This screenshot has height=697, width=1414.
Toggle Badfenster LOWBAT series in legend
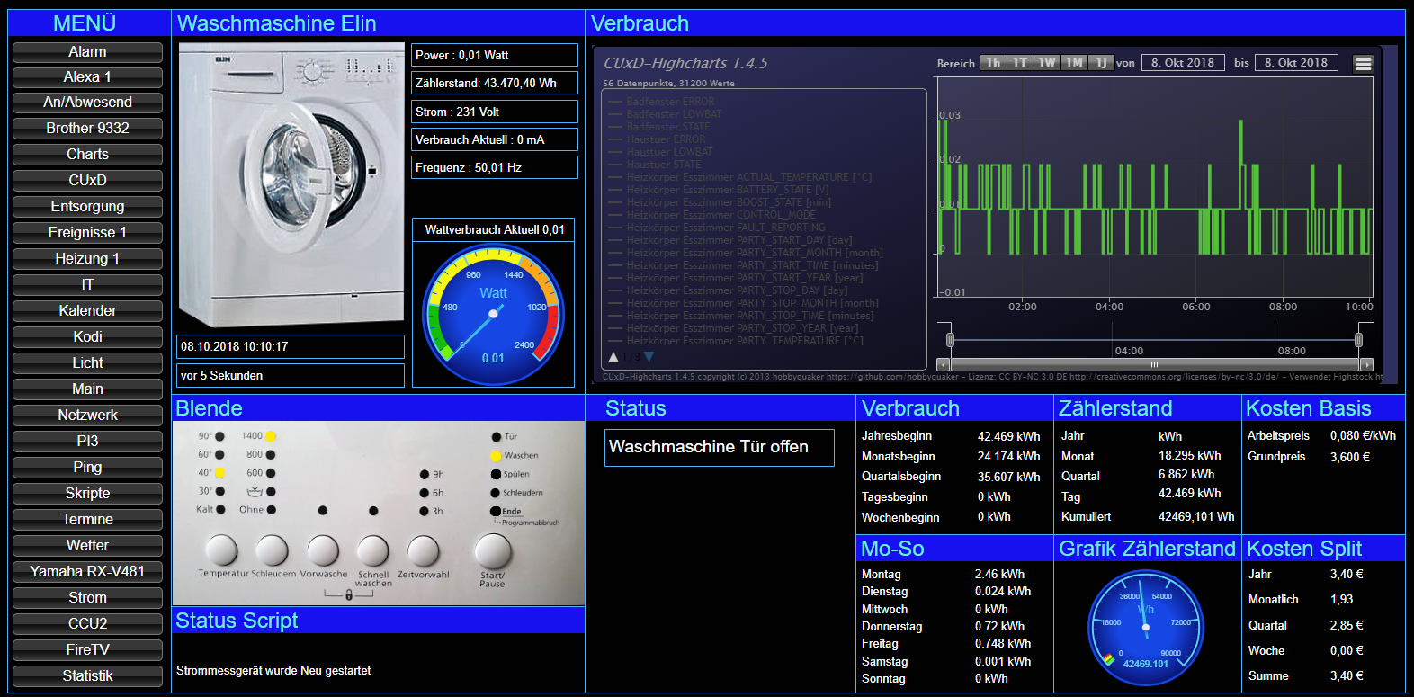[665, 114]
